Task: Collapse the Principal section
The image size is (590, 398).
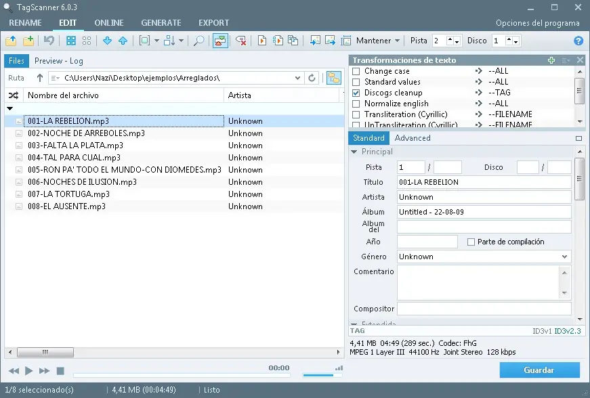Action: click(354, 152)
